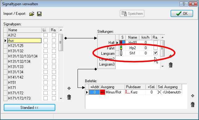
Task: Toggle Ra. checkbox for H171/172/173
Action: coord(54,98)
